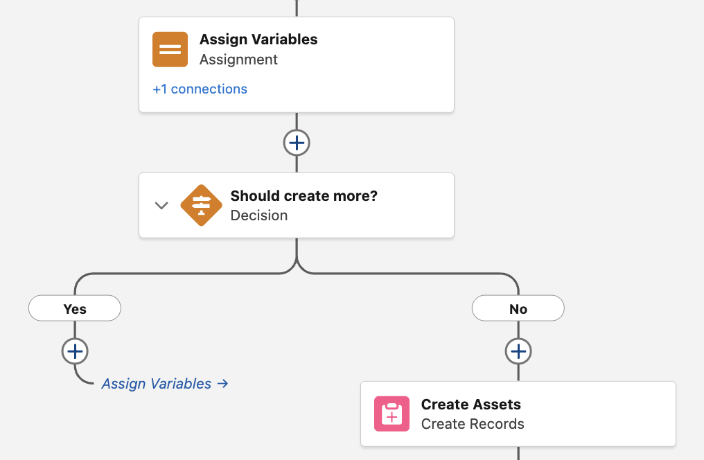Click the Should create more? decision diamond icon
The height and width of the screenshot is (460, 704).
(201, 205)
